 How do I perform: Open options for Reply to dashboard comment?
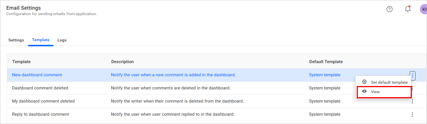412,114
